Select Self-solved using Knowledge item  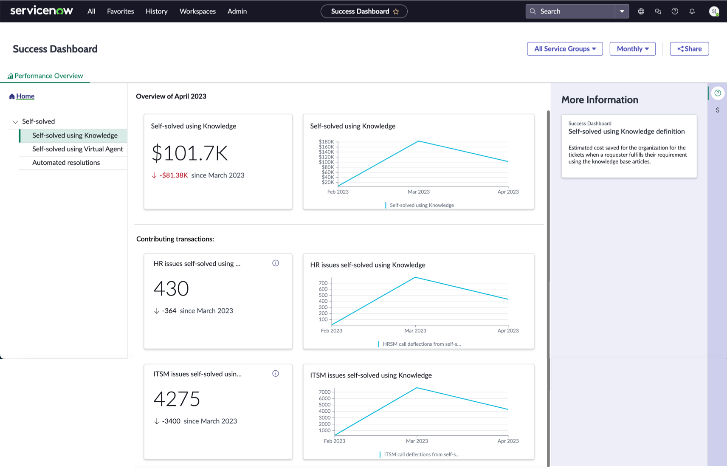(x=73, y=135)
